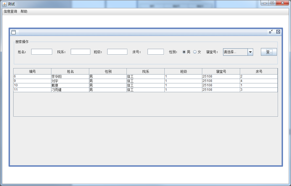Screen dimensions: 291x186
Task: Select the name cell 刘宇
Action: [70, 81]
